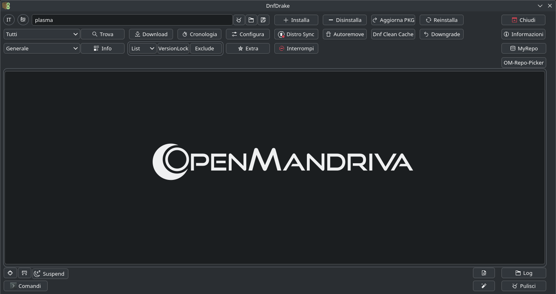Click the Download button

(x=151, y=34)
